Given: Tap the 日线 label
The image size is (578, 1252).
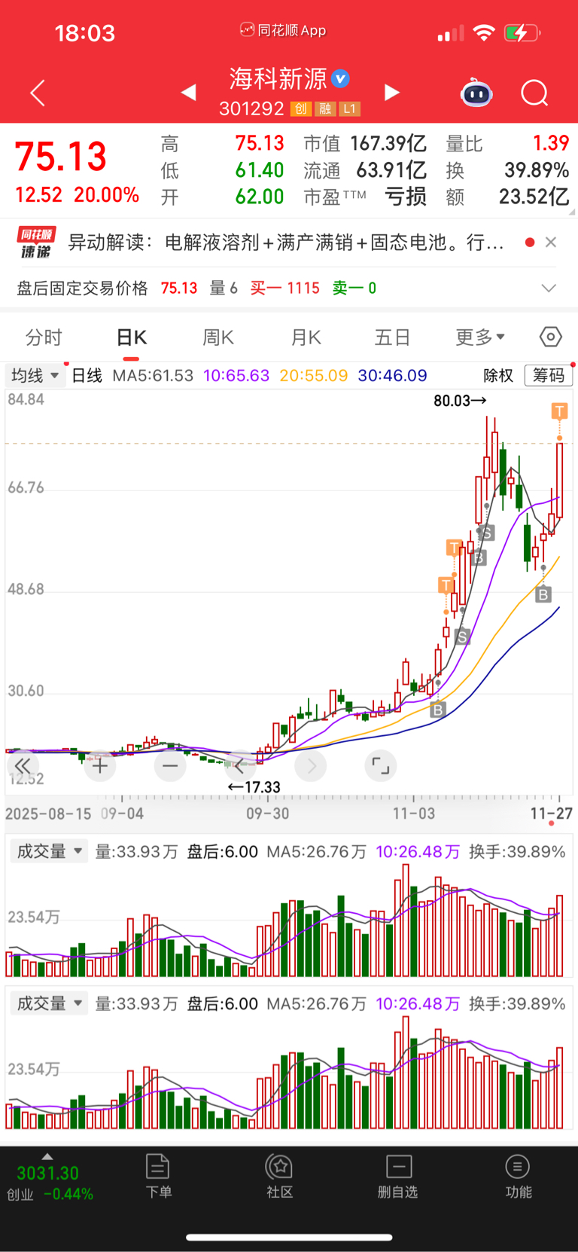Looking at the screenshot, I should point(87,375).
